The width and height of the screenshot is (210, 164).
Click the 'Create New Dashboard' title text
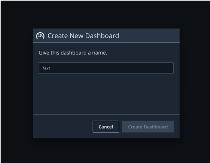click(x=83, y=36)
